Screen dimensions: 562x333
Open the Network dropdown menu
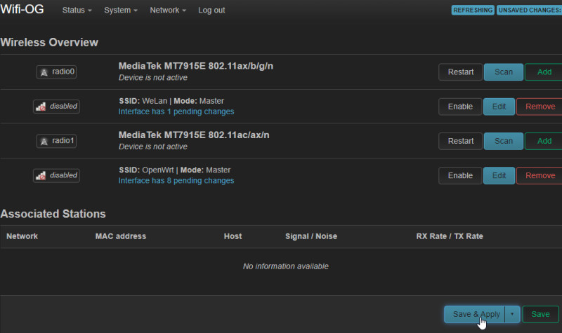pos(168,11)
